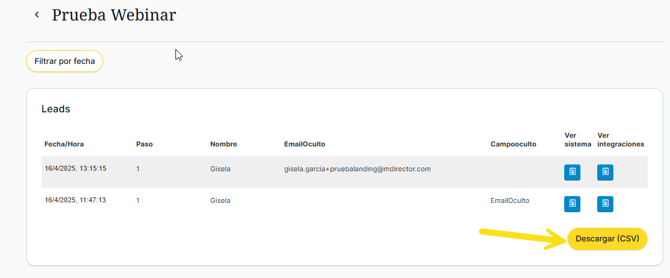The width and height of the screenshot is (670, 278).
Task: Go back using the arrow beside Prueba Webinar
Action: tap(37, 15)
